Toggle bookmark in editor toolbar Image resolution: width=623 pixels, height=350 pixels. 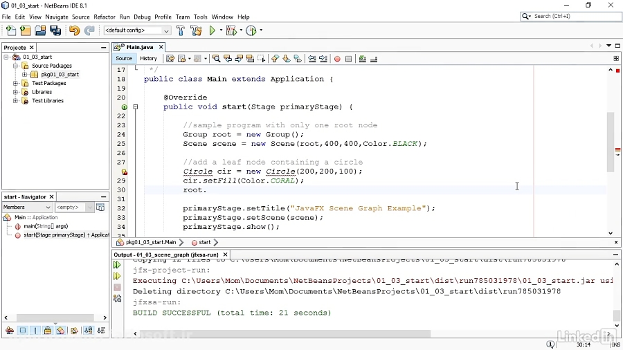pyautogui.click(x=298, y=59)
